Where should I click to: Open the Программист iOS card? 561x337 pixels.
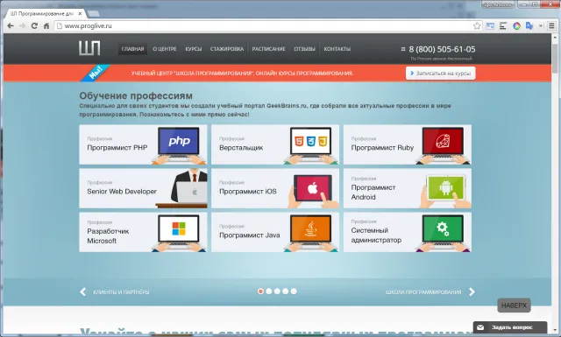click(x=275, y=188)
